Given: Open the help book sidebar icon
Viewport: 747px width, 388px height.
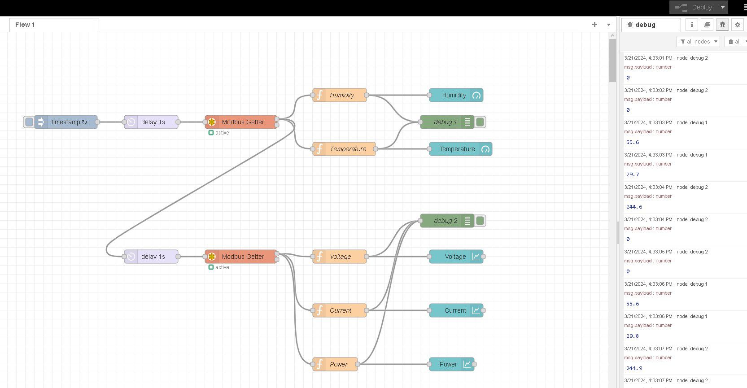Looking at the screenshot, I should pyautogui.click(x=707, y=25).
